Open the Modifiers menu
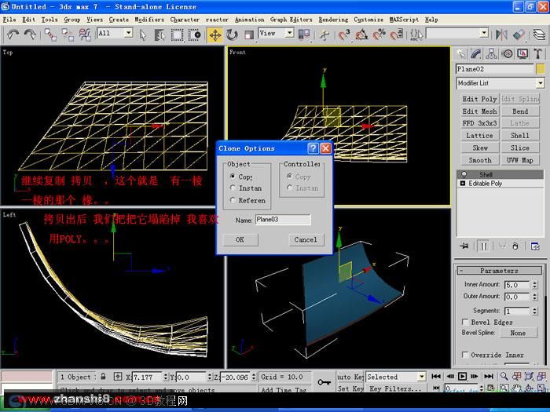550x412 pixels. tap(149, 20)
